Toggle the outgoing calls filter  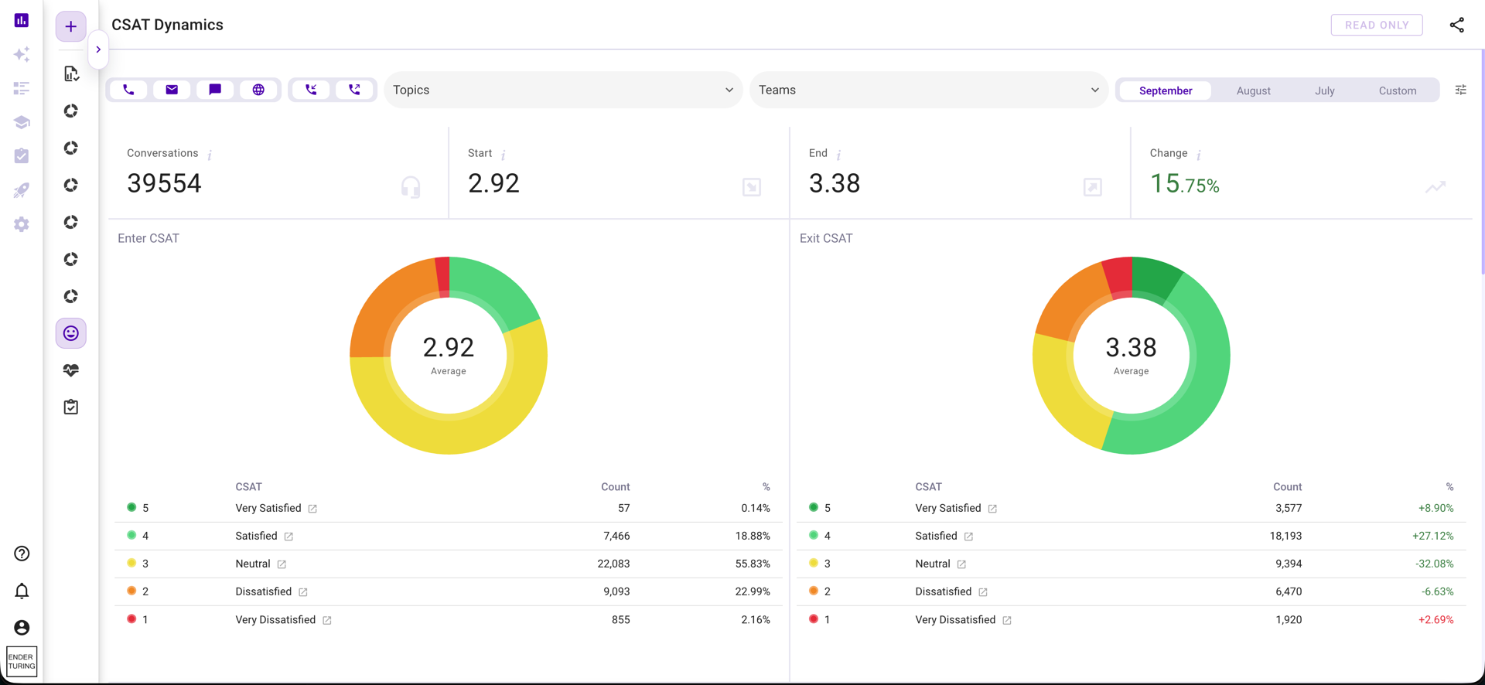coord(354,90)
